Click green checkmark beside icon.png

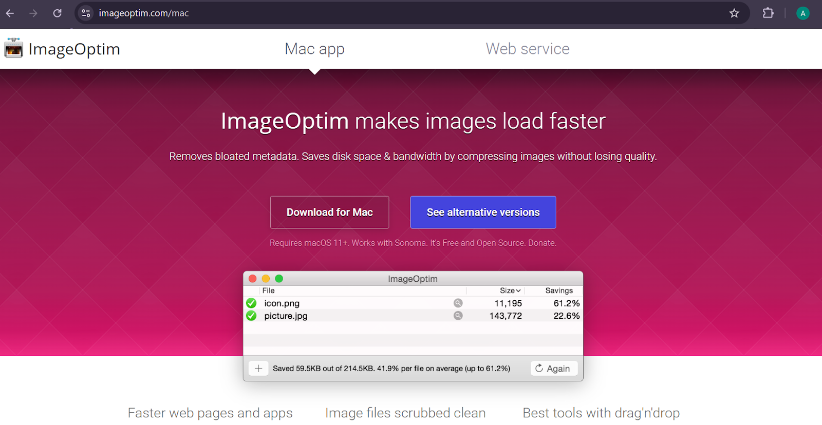[x=251, y=303]
